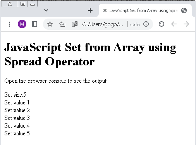This screenshot has width=196, height=145.
Task: Click the Arabic file label in address bar
Action: pyautogui.click(x=135, y=24)
